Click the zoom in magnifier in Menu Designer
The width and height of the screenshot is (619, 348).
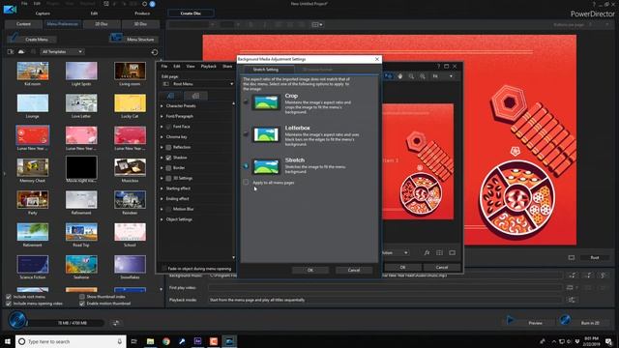click(423, 76)
